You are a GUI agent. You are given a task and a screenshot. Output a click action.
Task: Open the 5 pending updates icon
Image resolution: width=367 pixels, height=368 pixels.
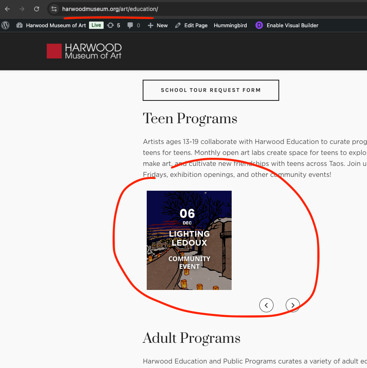113,25
